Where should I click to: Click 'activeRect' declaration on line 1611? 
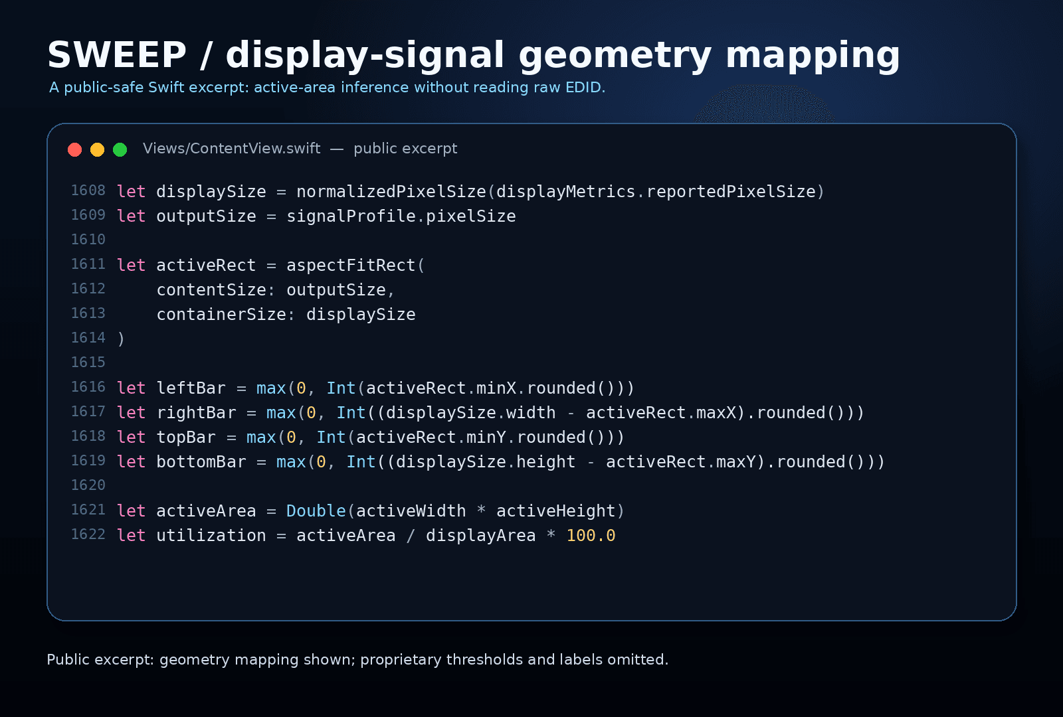[206, 266]
